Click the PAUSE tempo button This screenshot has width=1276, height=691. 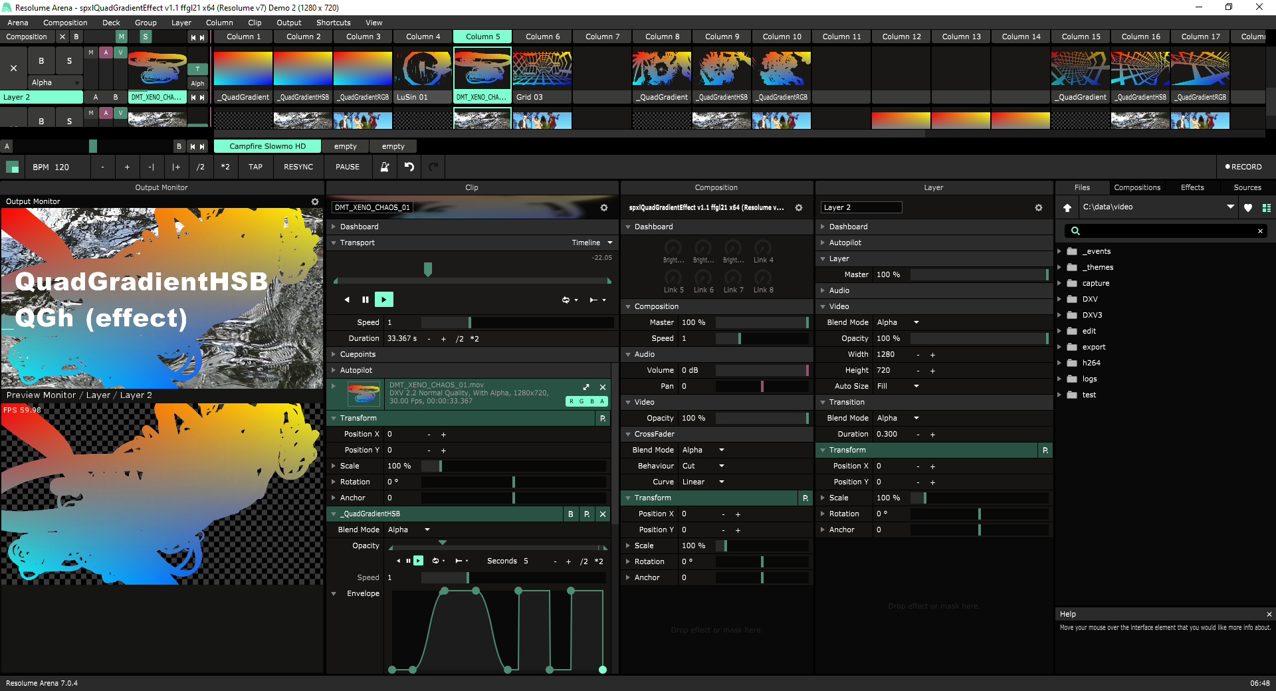tap(348, 167)
